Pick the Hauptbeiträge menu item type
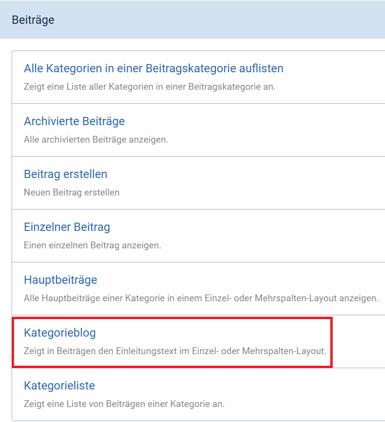Viewport: 385px width, 422px height. [x=61, y=280]
